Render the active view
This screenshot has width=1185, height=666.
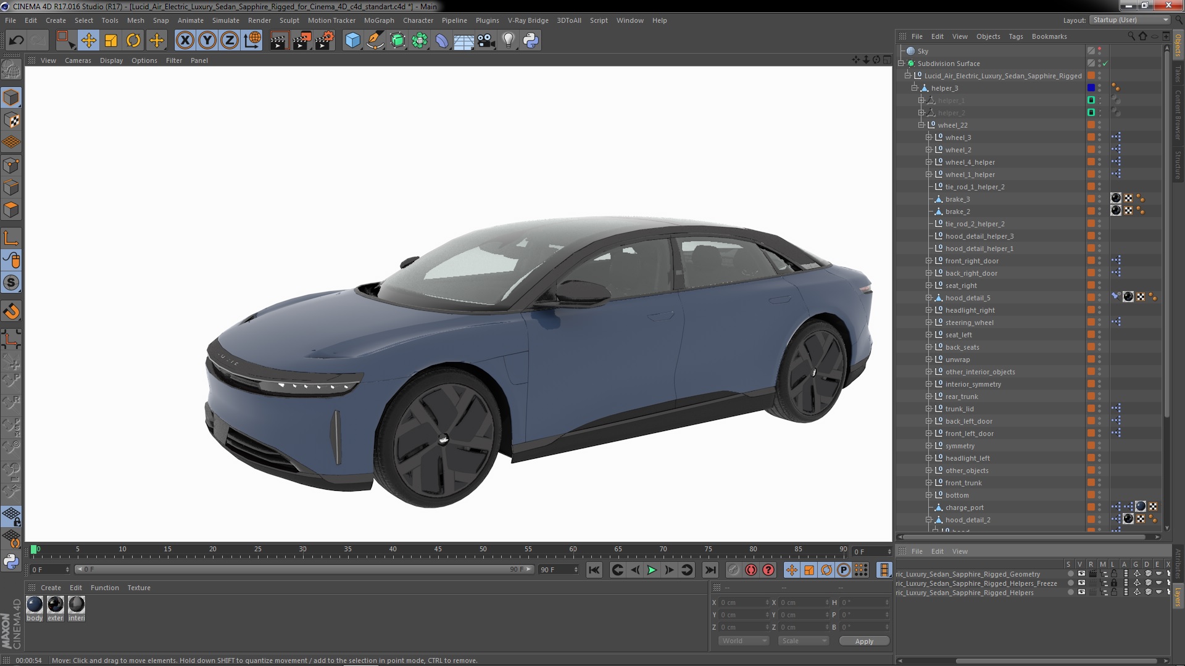pyautogui.click(x=279, y=41)
